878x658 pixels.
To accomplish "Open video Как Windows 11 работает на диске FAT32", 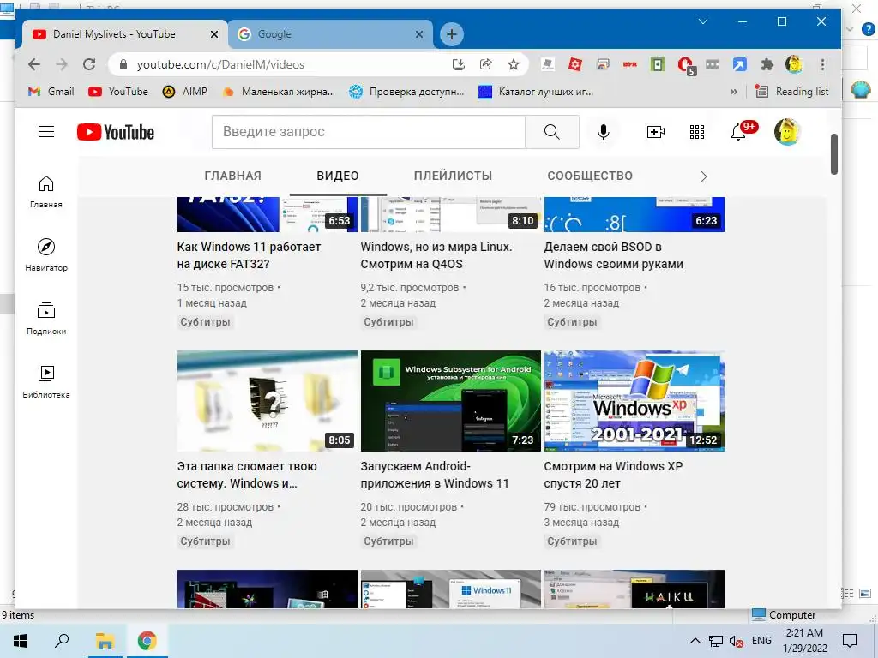I will point(249,255).
